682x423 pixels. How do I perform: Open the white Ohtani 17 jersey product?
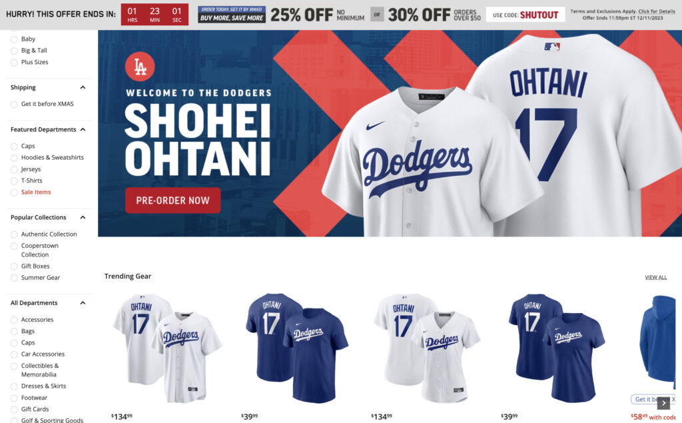167,348
